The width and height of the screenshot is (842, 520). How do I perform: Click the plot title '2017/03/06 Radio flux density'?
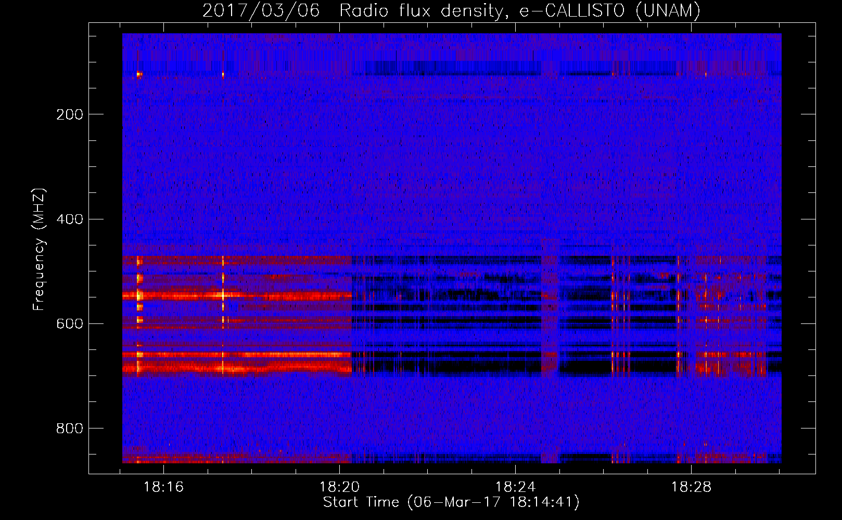point(451,10)
